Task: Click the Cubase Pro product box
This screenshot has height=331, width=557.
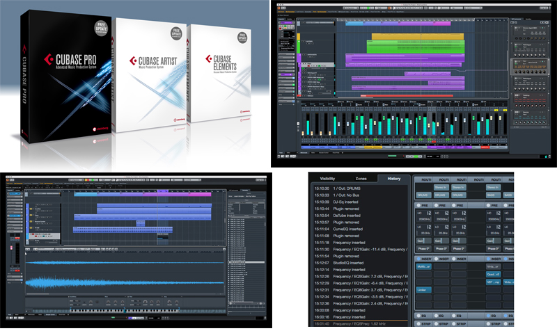Action: (x=65, y=76)
